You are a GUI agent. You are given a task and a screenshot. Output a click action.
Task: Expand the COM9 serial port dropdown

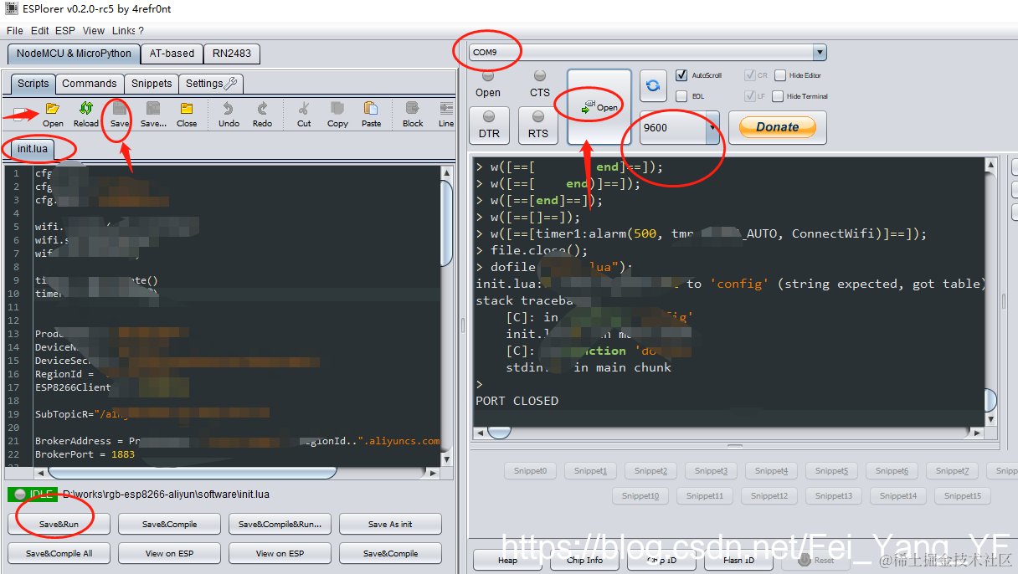[x=819, y=52]
